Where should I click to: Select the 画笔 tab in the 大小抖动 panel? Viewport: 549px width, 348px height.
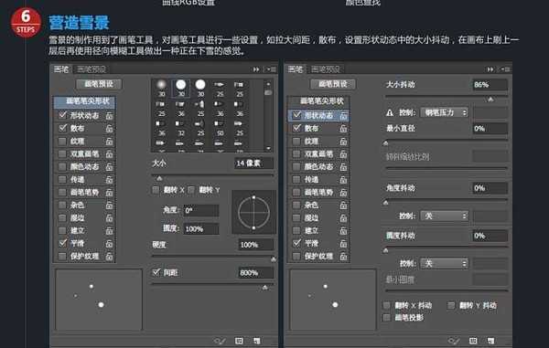[296, 69]
